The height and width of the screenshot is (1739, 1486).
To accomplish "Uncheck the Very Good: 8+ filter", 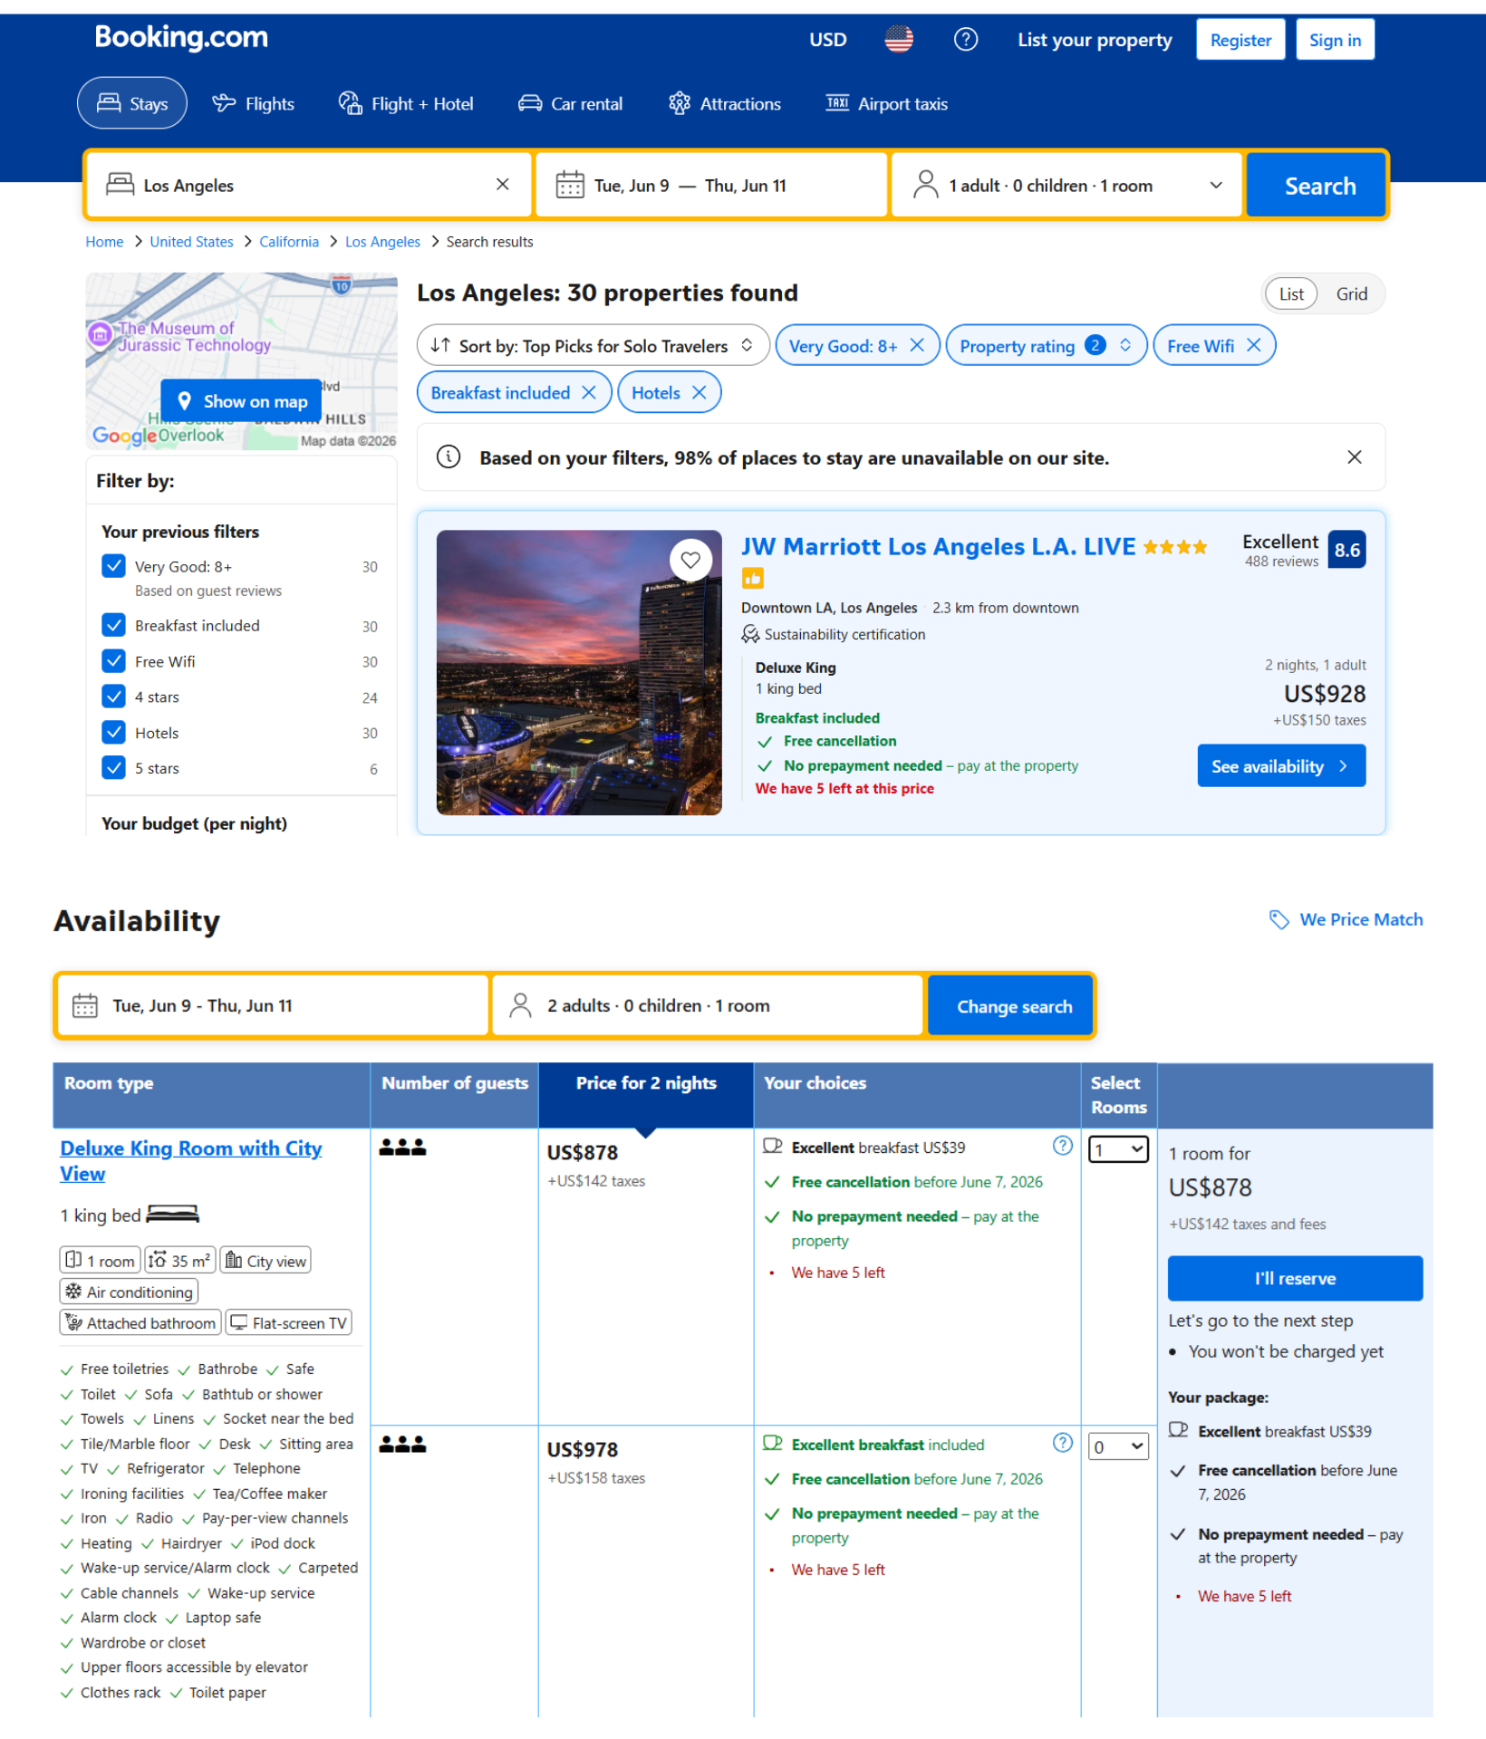I will pos(114,567).
